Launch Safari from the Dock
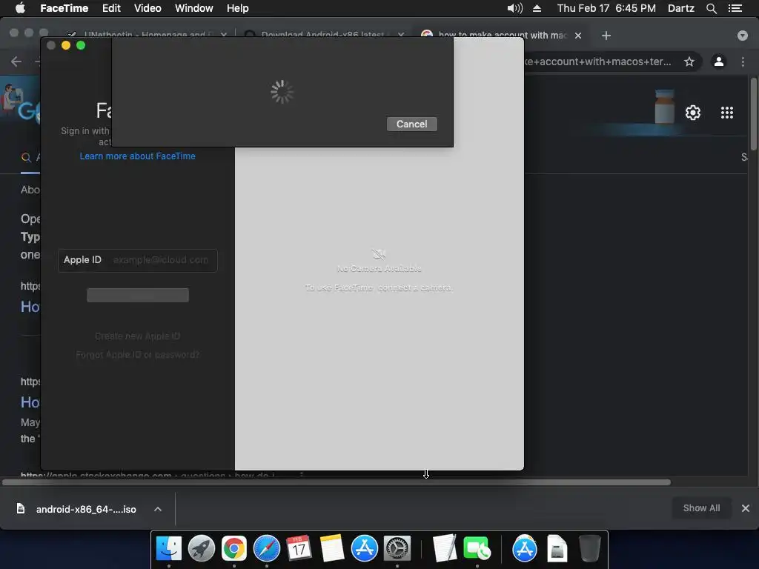This screenshot has height=569, width=759. [267, 548]
